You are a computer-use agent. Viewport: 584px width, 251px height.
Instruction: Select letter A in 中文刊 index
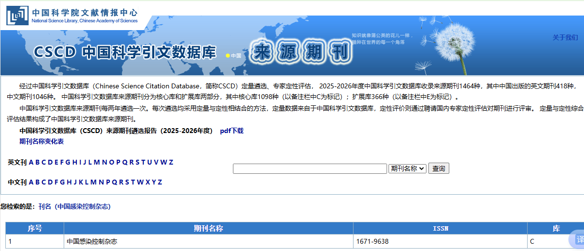pos(31,182)
